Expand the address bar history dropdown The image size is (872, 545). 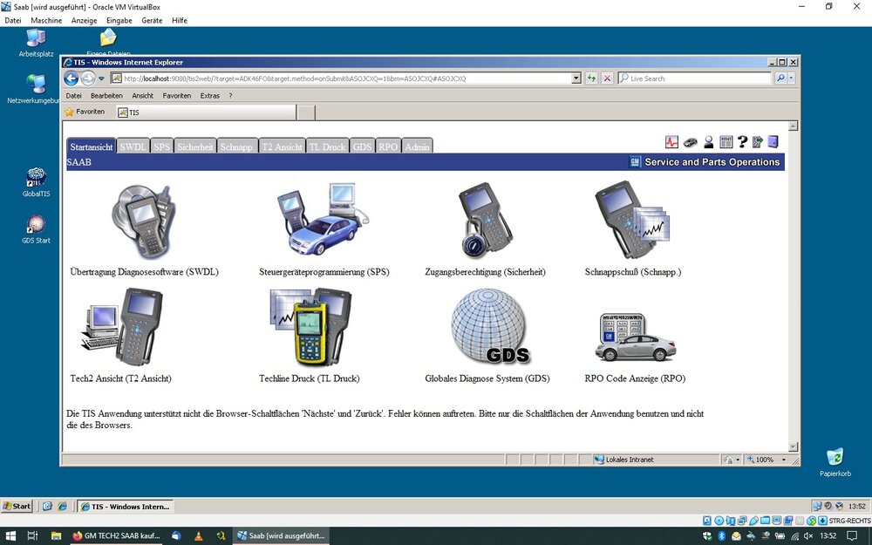tap(576, 78)
